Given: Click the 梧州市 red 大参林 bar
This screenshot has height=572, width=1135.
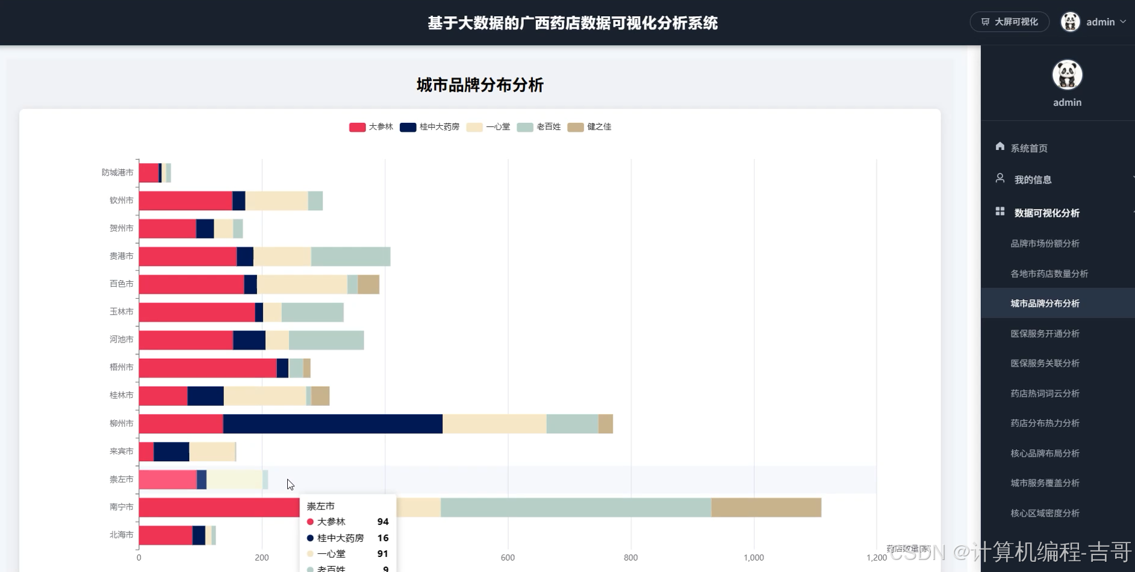Looking at the screenshot, I should point(208,368).
